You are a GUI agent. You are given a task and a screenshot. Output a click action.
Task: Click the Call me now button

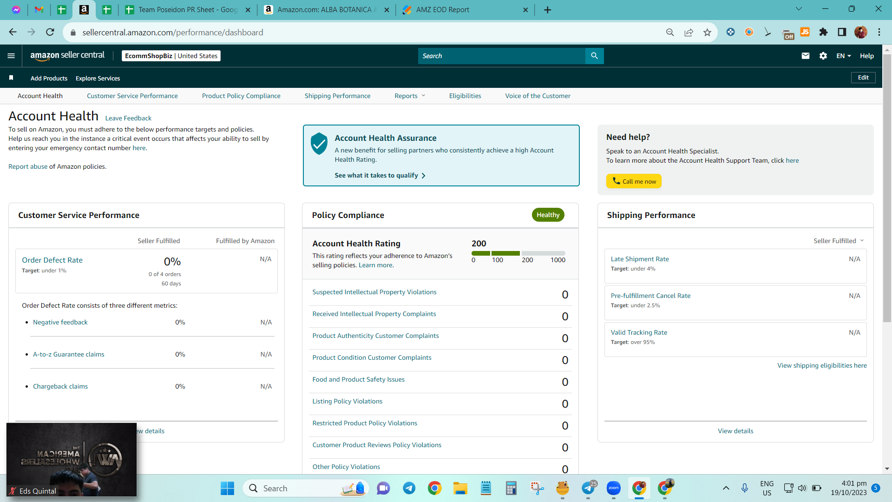(634, 181)
